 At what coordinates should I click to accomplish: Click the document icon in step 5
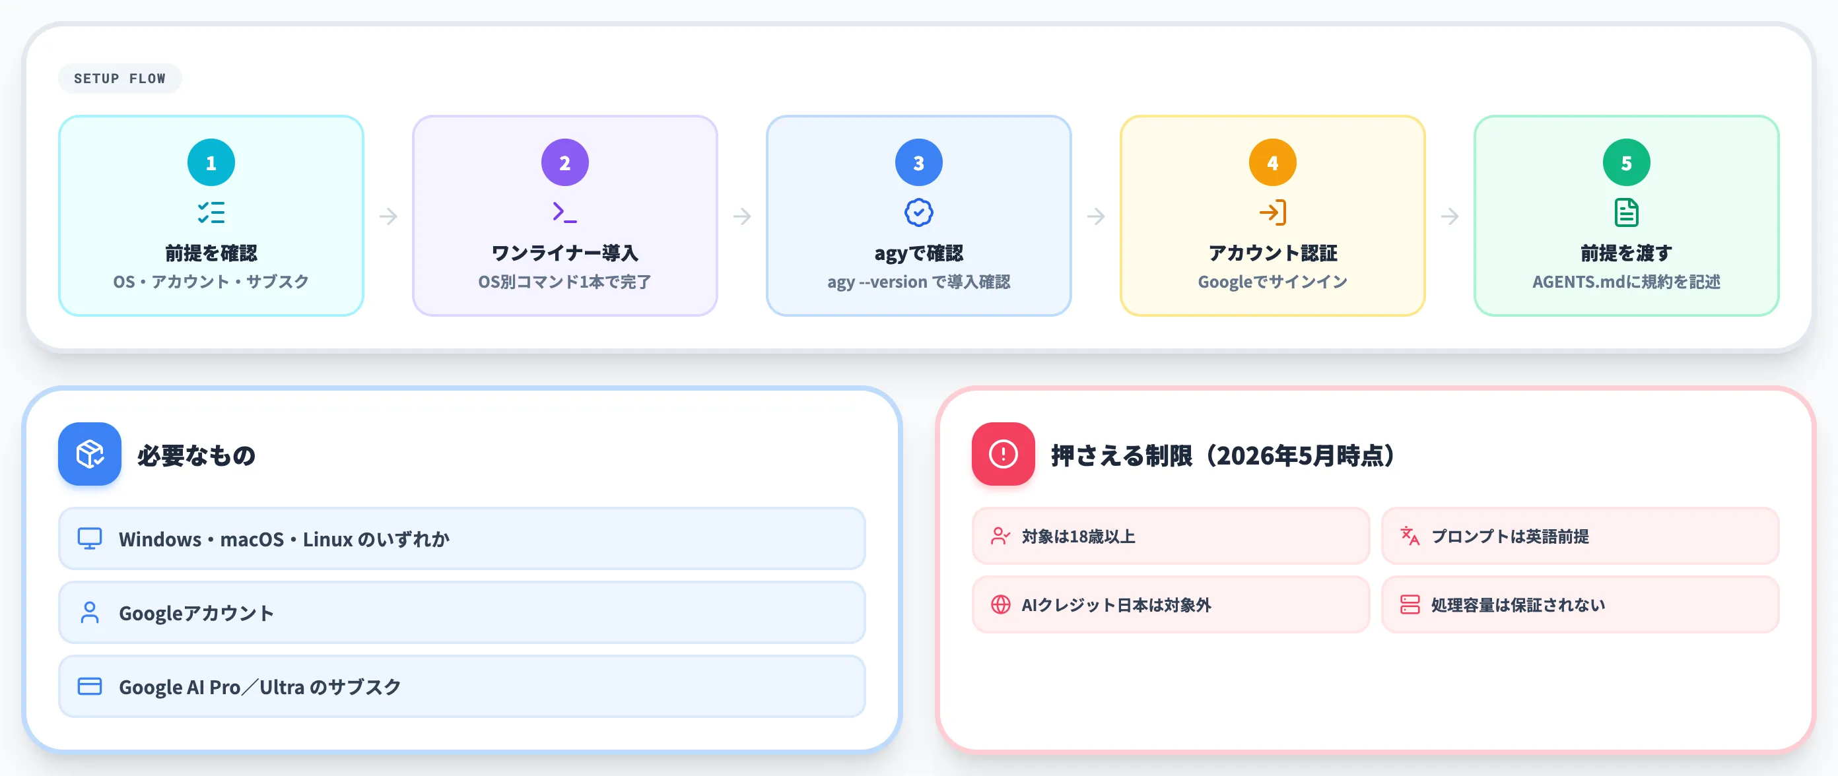pos(1626,212)
